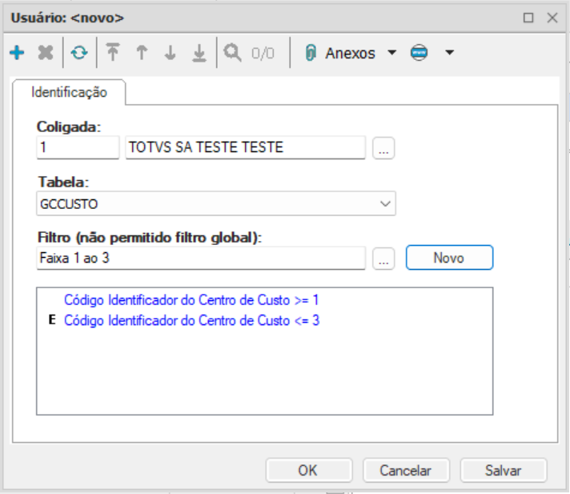Go to next record down arrow
570x494 pixels.
coord(171,52)
